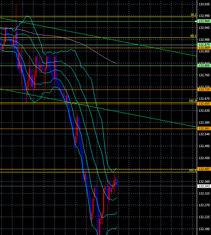This screenshot has height=235, width=211.
Task: Click the yellow Fibonacci label beside 132.900
Action: 193,36
